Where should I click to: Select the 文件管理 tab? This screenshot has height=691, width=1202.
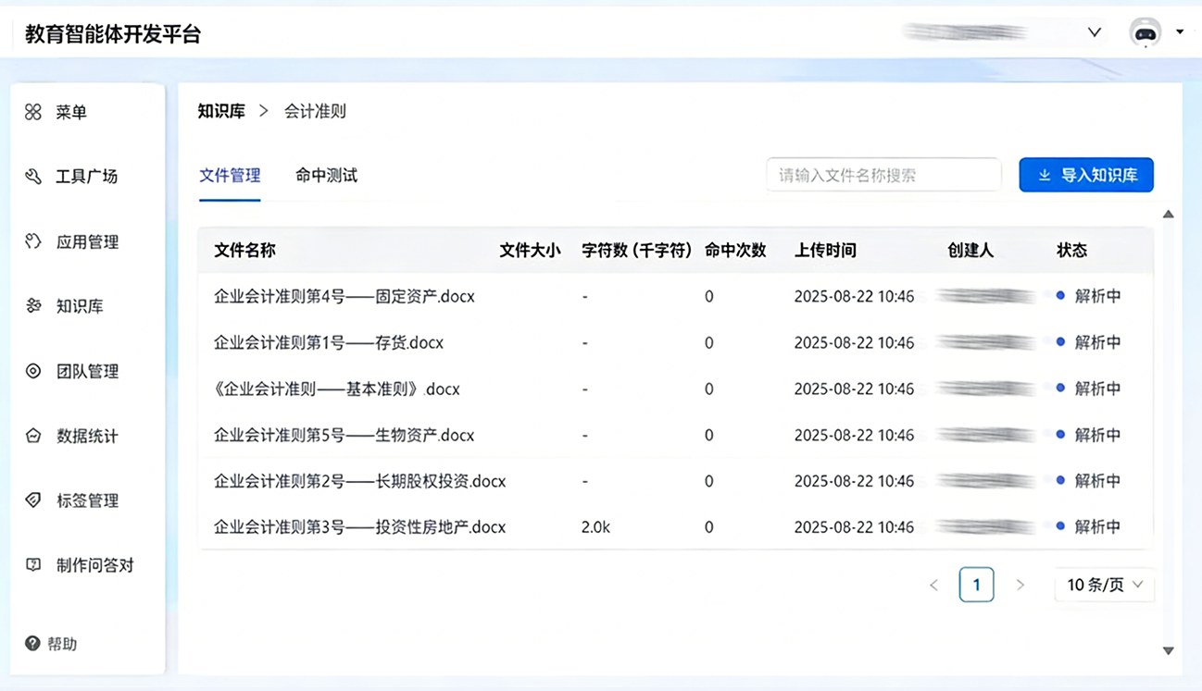point(230,175)
